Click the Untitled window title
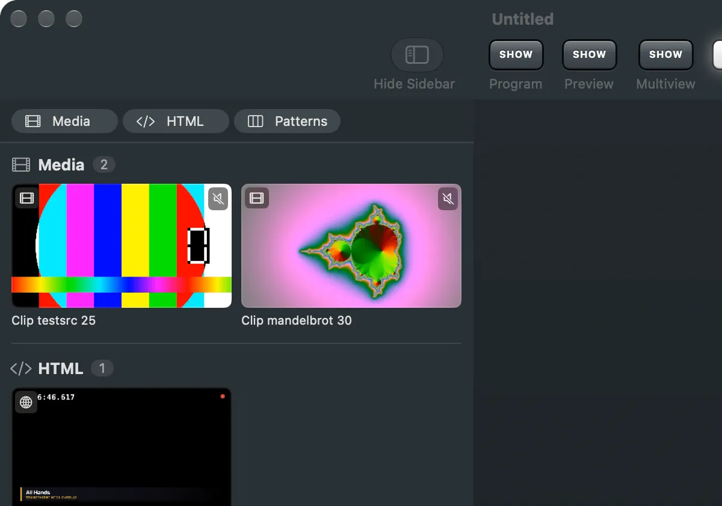Screen dimensions: 722x506 (x=523, y=19)
